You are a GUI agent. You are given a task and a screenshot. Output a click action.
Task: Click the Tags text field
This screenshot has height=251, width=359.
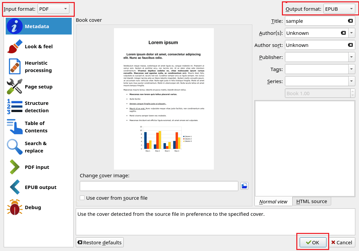[317, 69]
